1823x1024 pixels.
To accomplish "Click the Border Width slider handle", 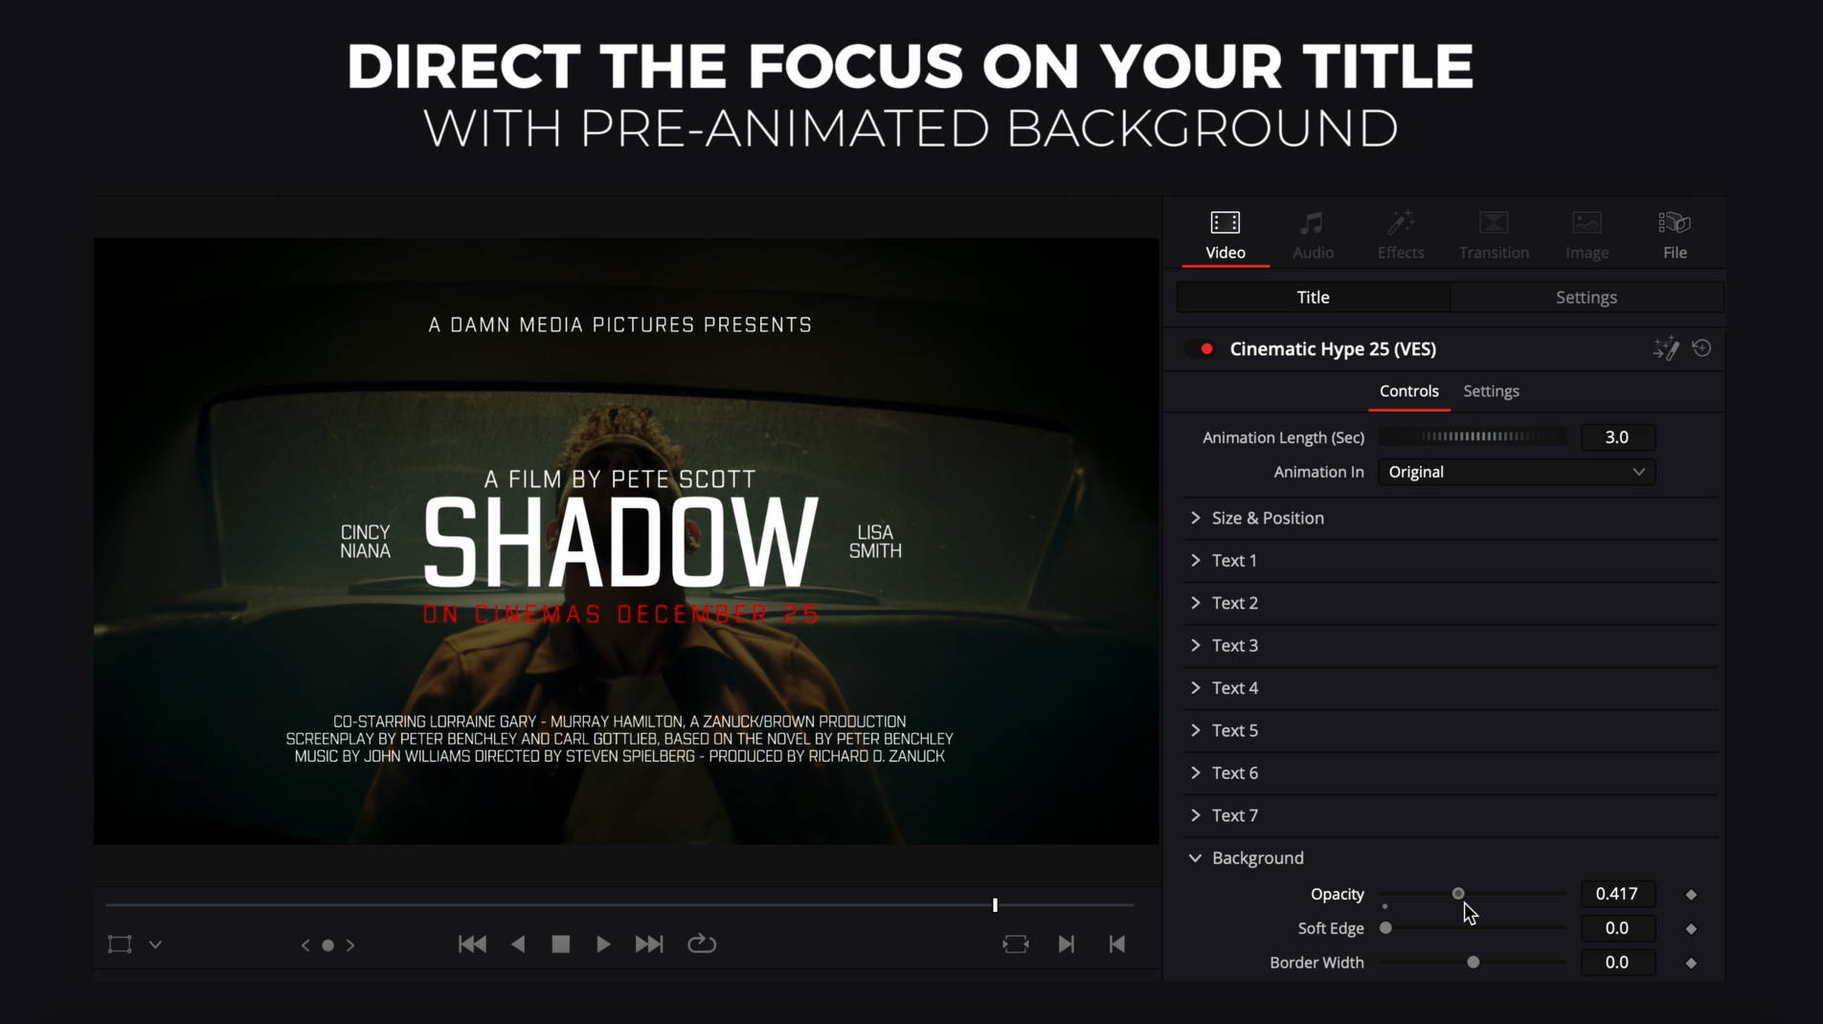I will coord(1473,963).
